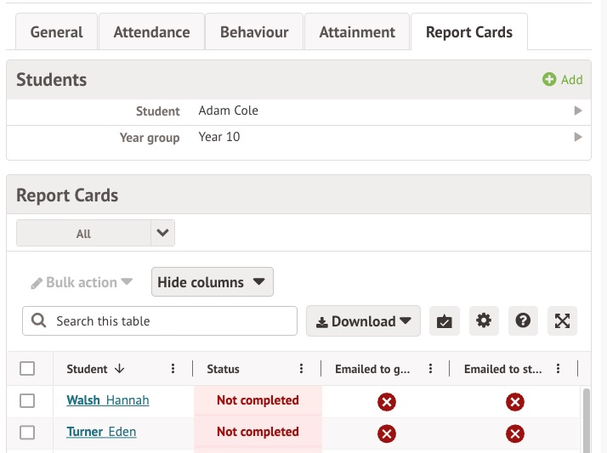This screenshot has height=453, width=607.
Task: Select checkbox for Walsh Hannah row
Action: pyautogui.click(x=27, y=401)
